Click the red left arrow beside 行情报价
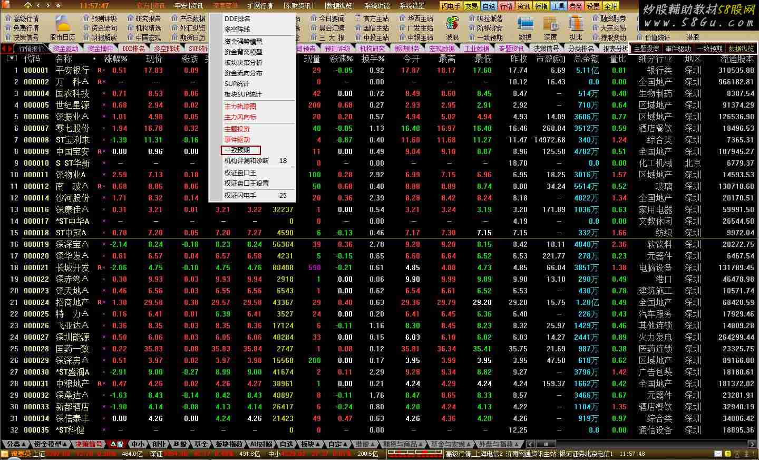The height and width of the screenshot is (460, 759). (x=4, y=49)
